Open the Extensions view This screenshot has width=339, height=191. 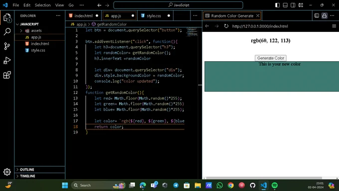tap(7, 75)
